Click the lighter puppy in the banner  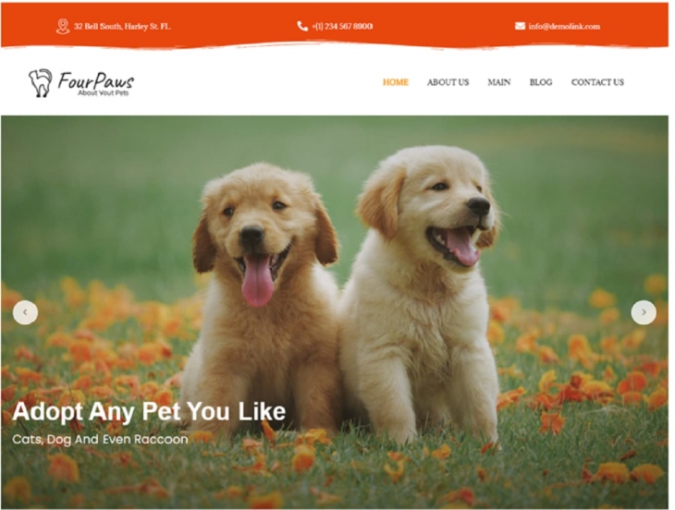click(x=420, y=292)
